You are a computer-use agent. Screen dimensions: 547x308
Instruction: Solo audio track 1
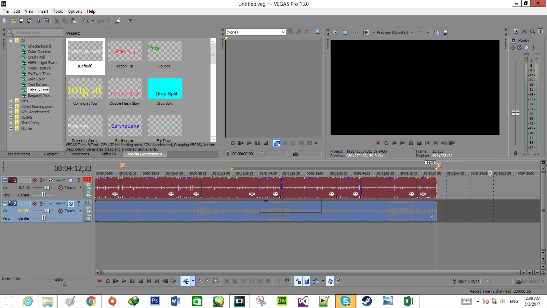[x=79, y=180]
